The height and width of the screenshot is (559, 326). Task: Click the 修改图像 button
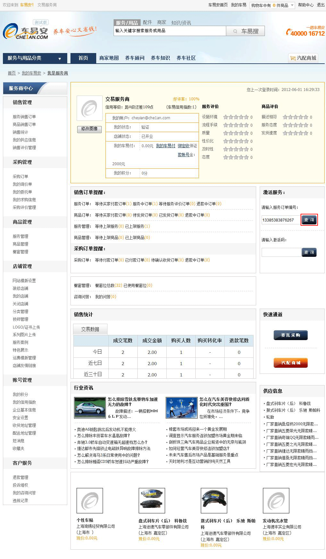pyautogui.click(x=89, y=129)
